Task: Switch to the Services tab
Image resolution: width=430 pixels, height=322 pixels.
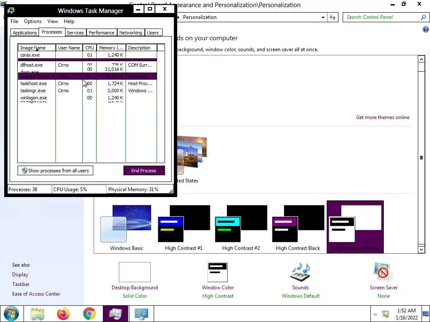Action: (75, 33)
